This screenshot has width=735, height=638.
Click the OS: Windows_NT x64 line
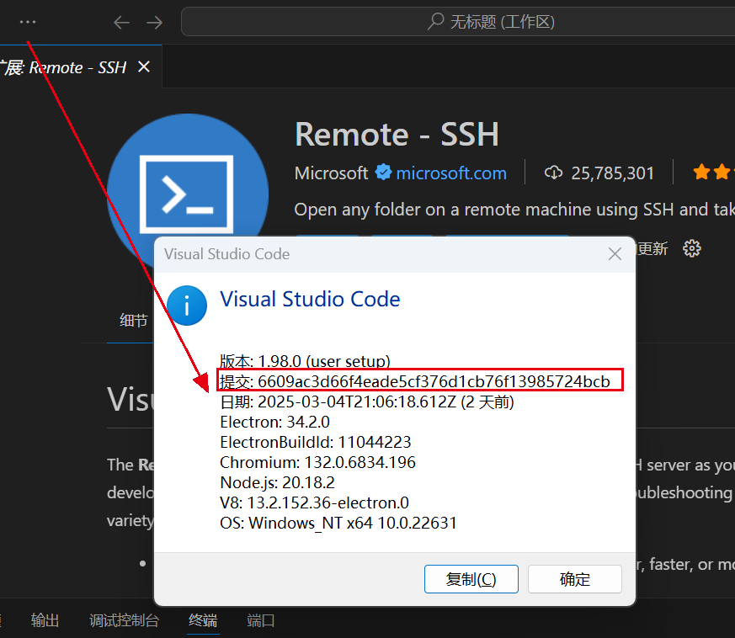pyautogui.click(x=338, y=523)
